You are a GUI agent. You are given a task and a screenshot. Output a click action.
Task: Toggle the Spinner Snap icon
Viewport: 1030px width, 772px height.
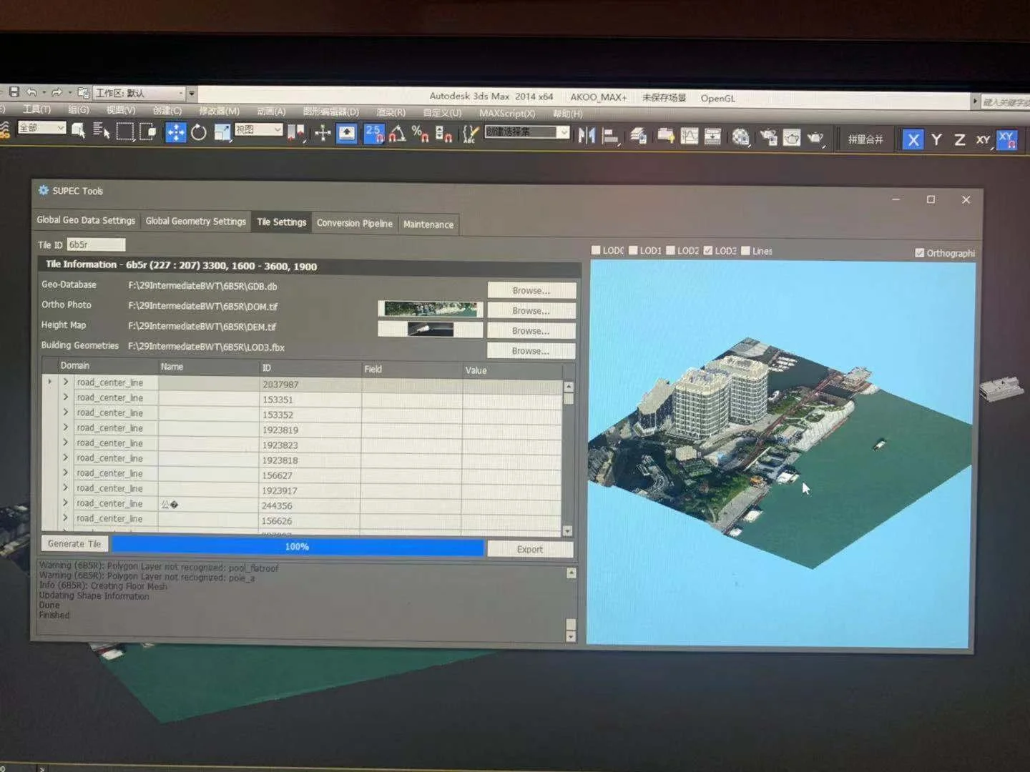(x=443, y=134)
